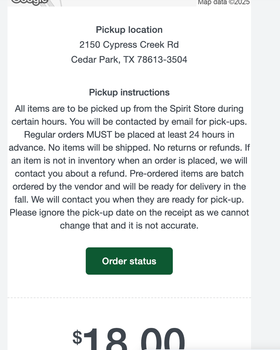Select the Pickup instructions heading
The image size is (280, 350).
coord(129,92)
